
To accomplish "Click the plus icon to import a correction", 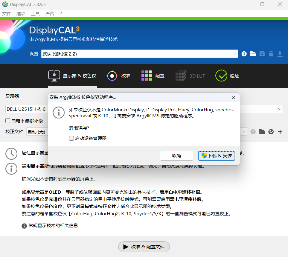I will click(x=280, y=132).
